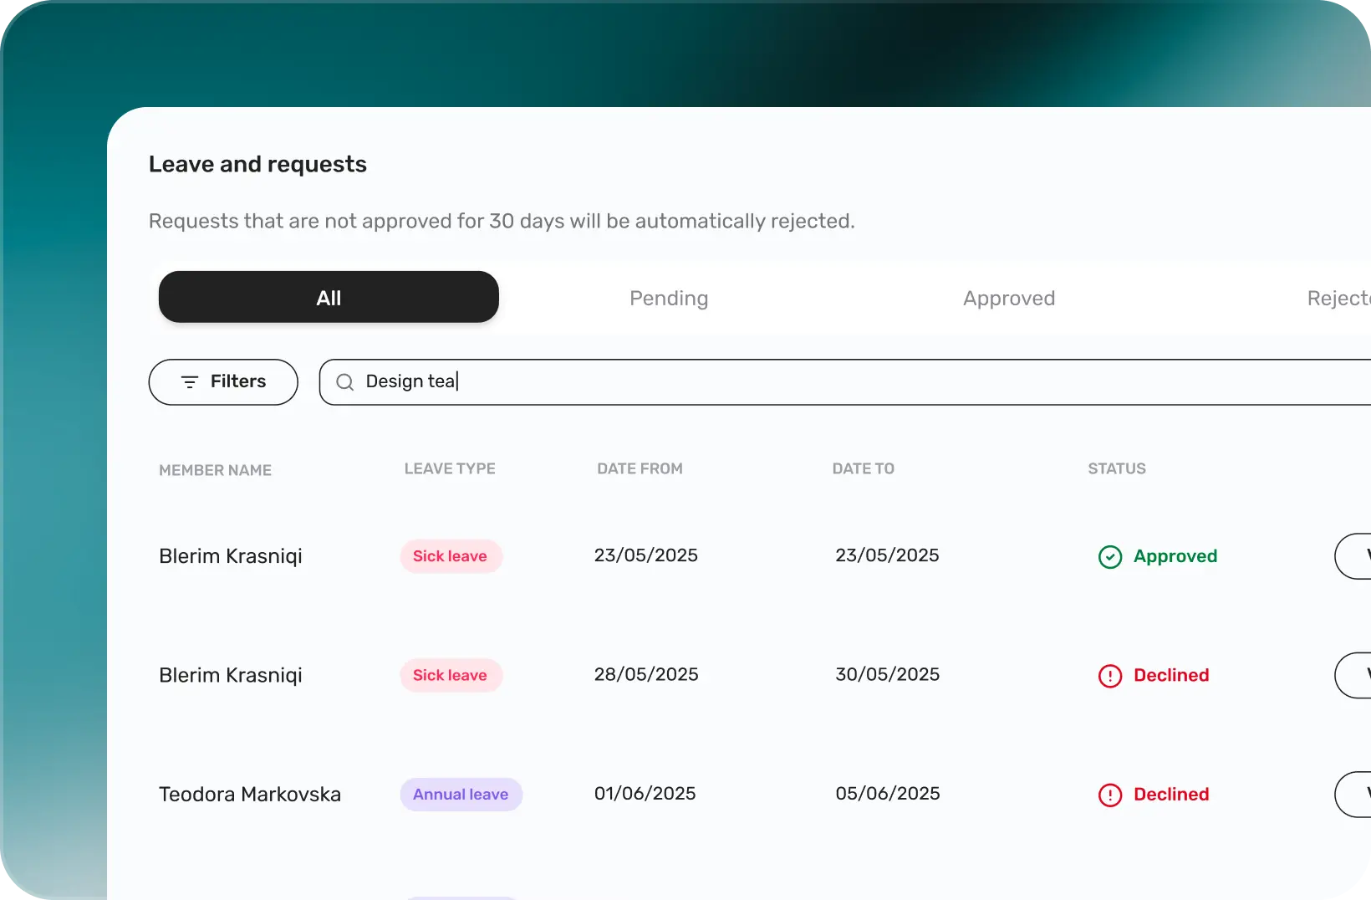Click the action button in Teodora Markovska row
The height and width of the screenshot is (900, 1371).
1354,795
